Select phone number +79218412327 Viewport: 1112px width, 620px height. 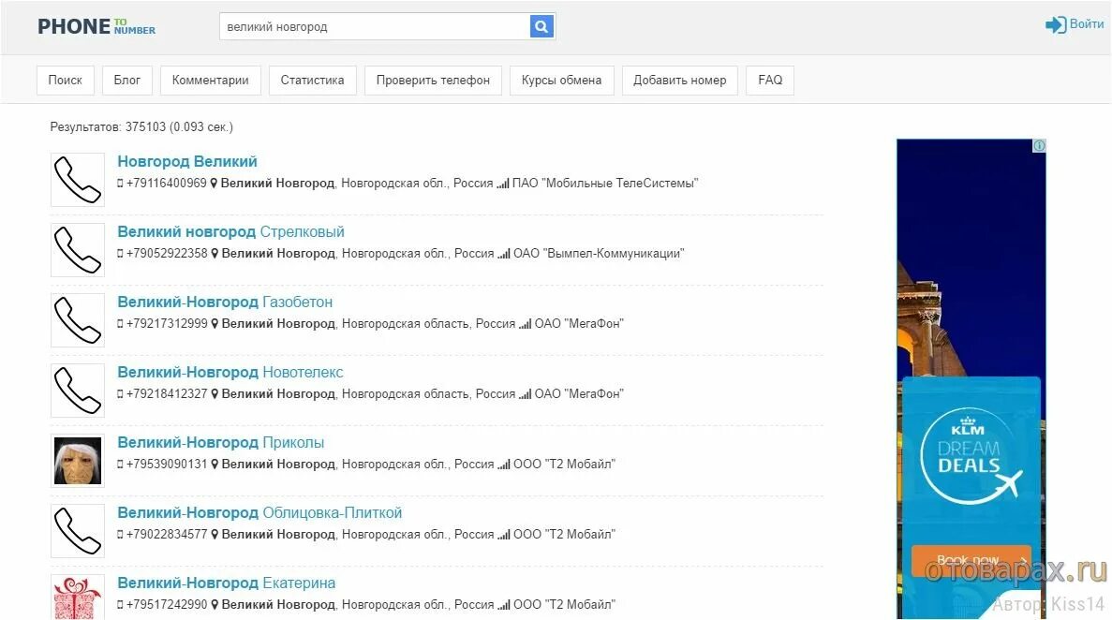[167, 393]
